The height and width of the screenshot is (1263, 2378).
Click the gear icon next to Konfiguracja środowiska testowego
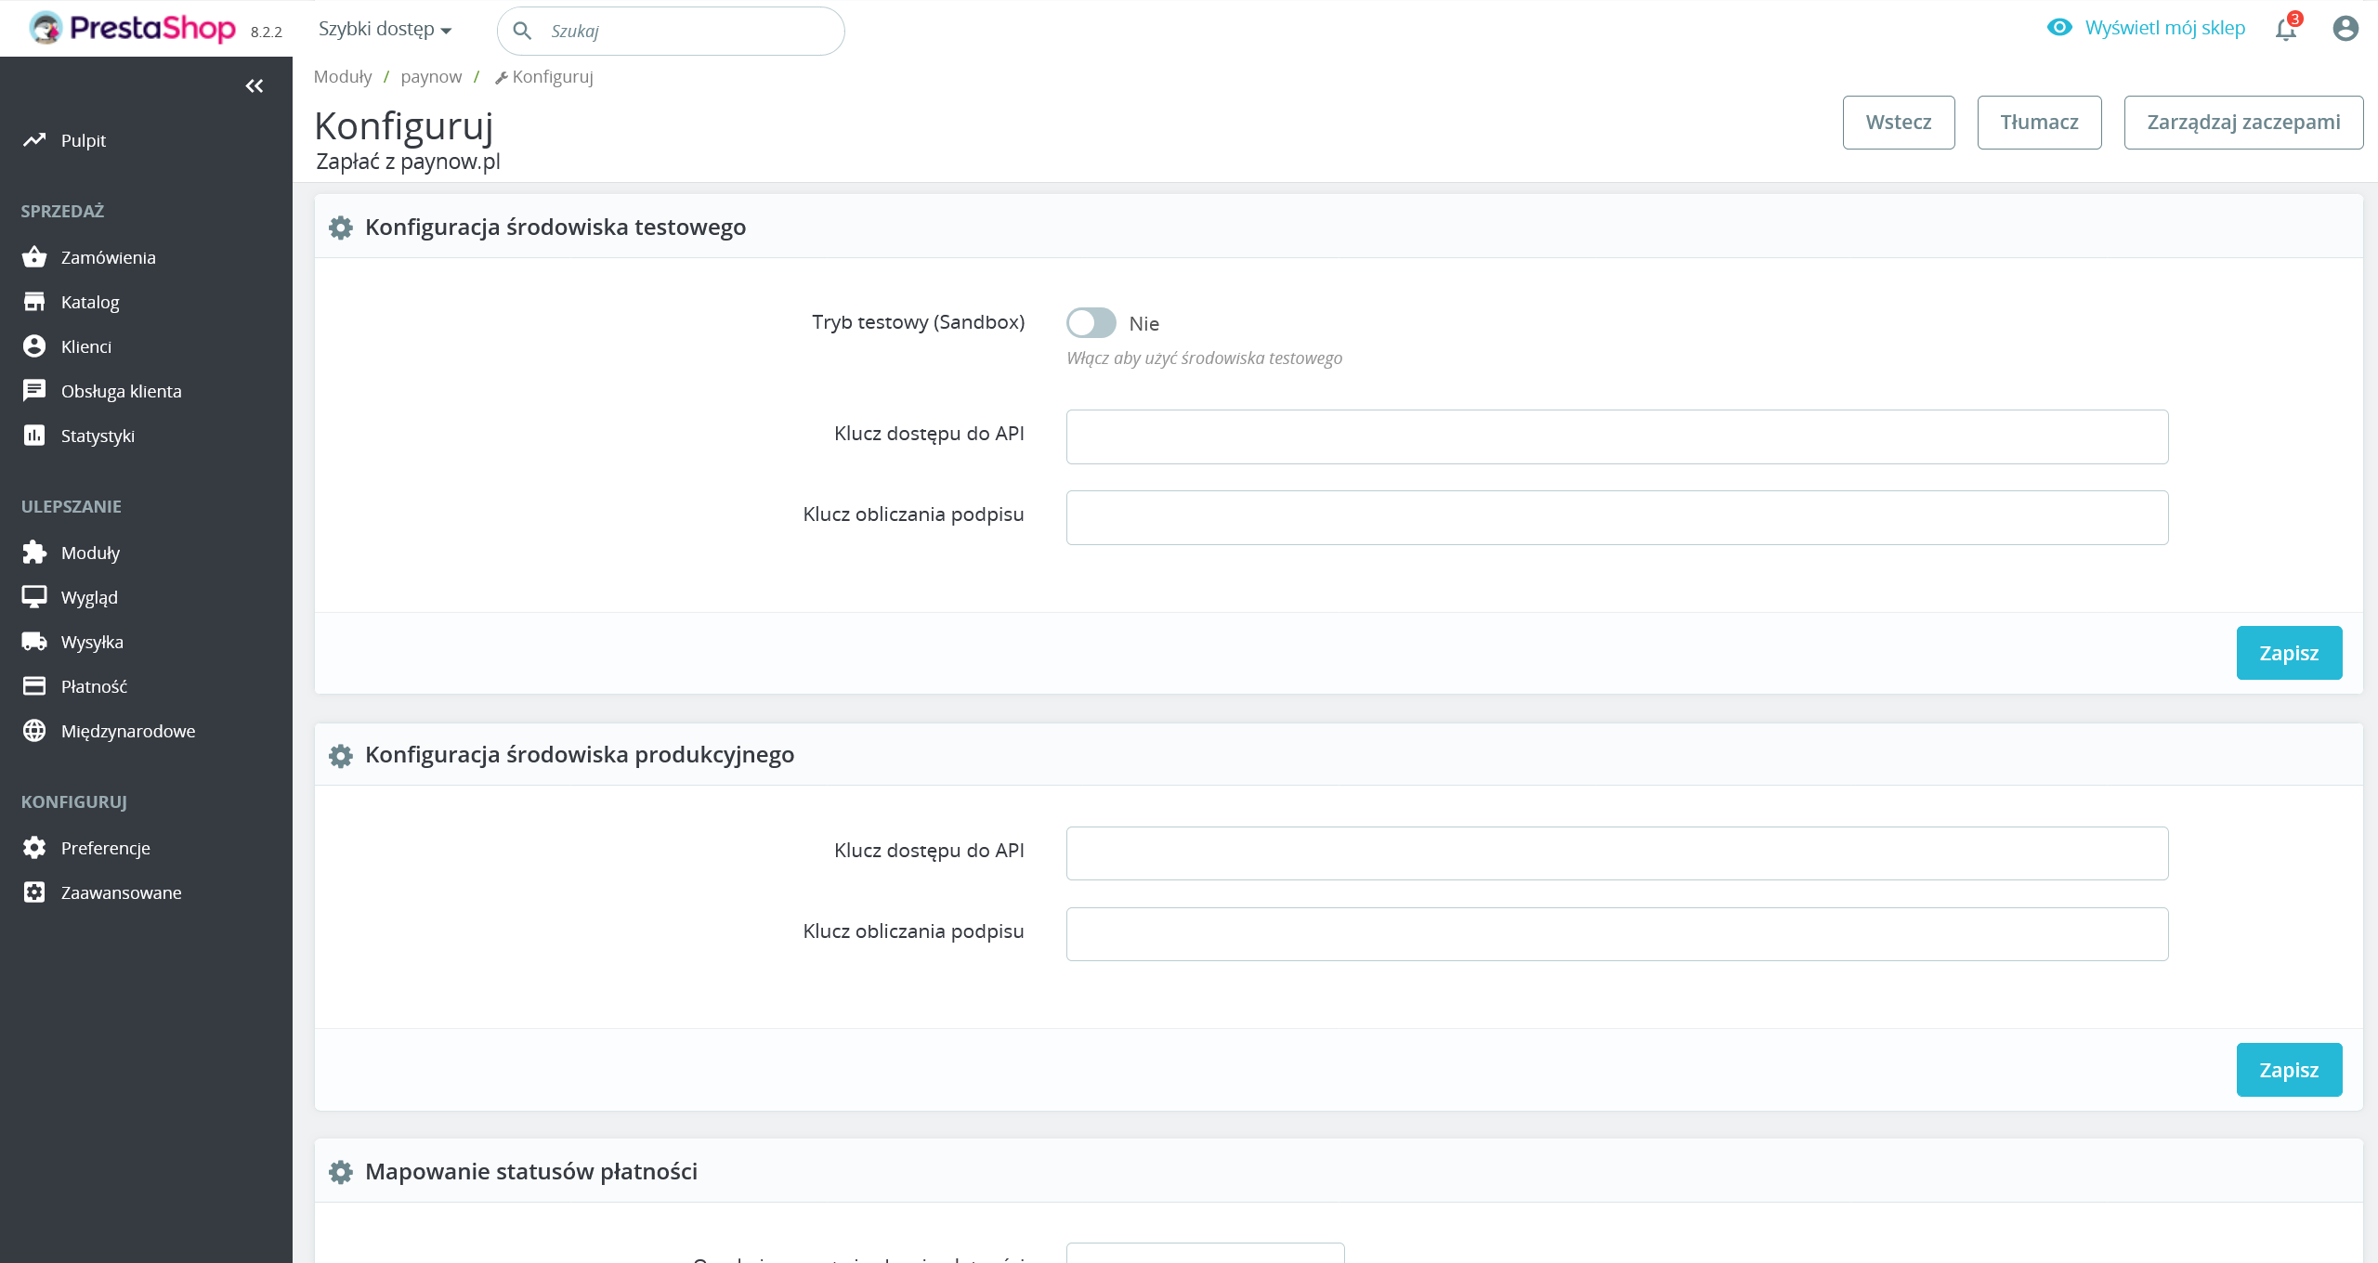coord(340,228)
